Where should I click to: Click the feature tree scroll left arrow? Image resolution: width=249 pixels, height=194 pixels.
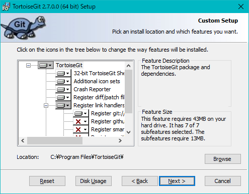[23, 141]
